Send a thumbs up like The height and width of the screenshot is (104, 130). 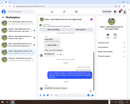[93, 95]
